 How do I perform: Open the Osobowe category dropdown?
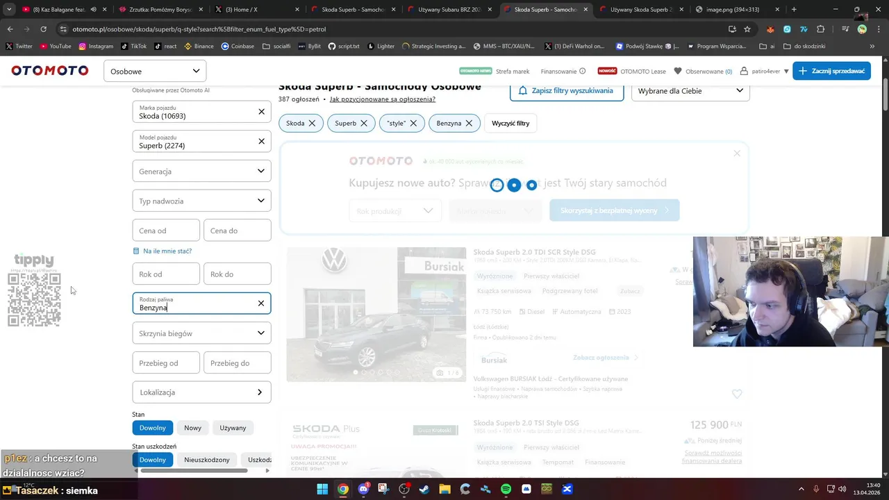(x=155, y=71)
